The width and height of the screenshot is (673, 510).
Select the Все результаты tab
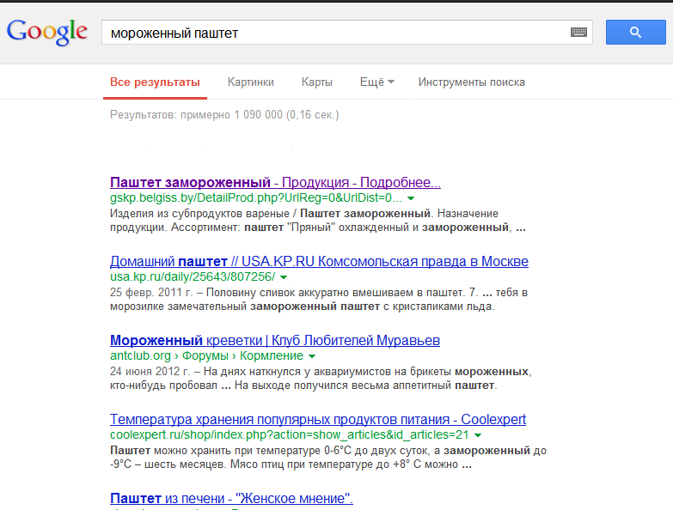[x=155, y=82]
